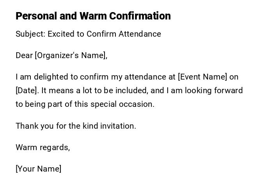
Task: Click the word "Dear" in greeting
Action: coord(24,55)
